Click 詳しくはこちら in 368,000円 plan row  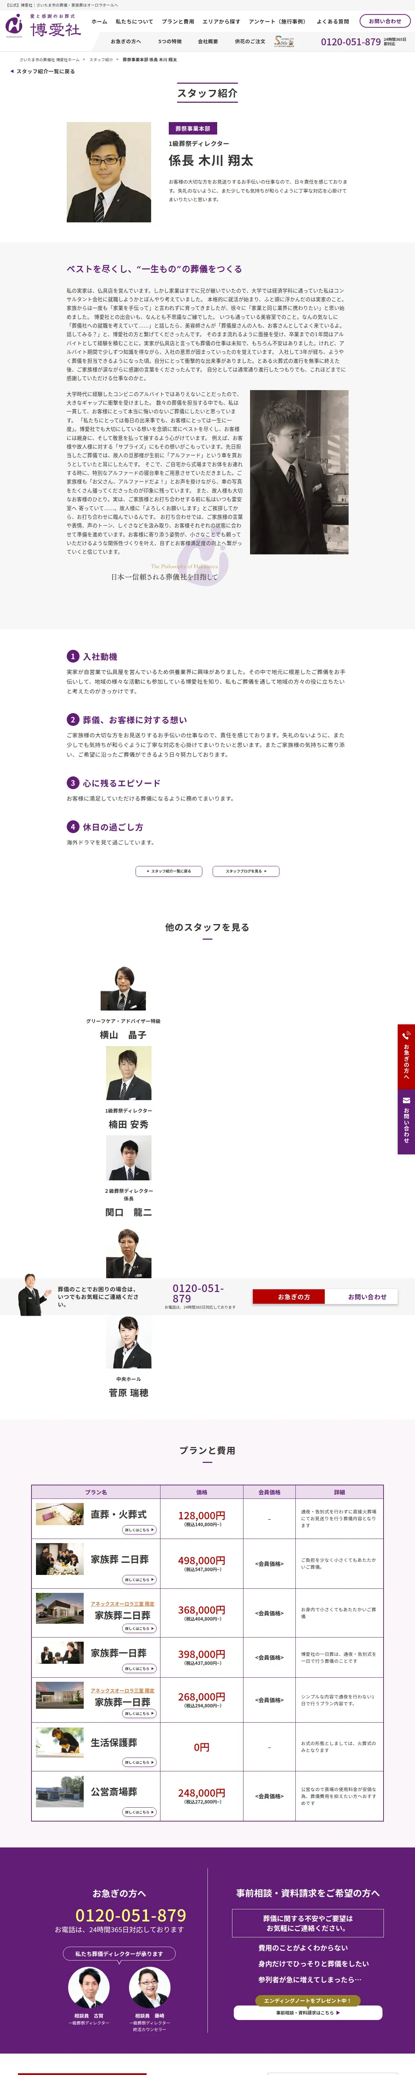(139, 1629)
